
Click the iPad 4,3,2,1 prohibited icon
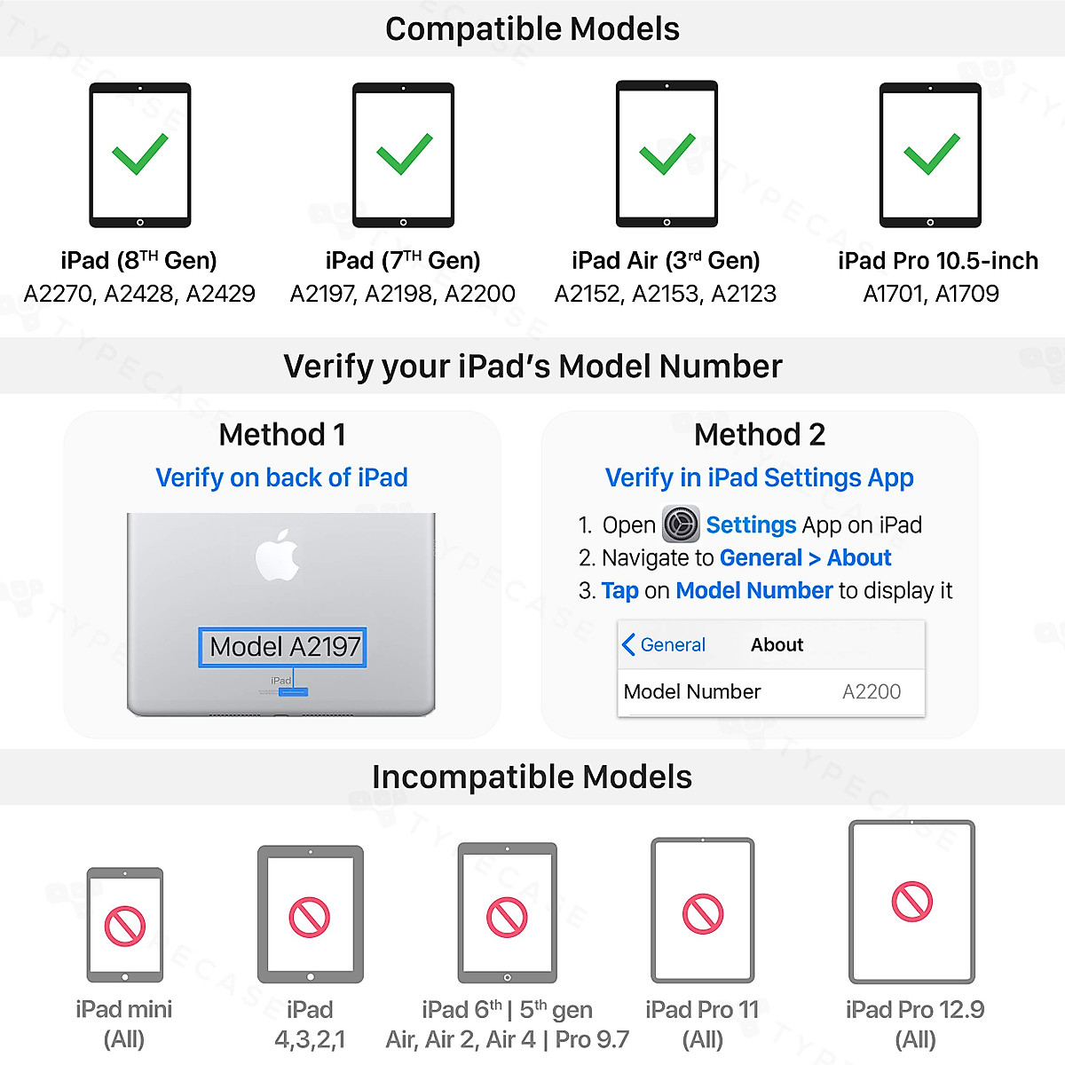coord(310,915)
